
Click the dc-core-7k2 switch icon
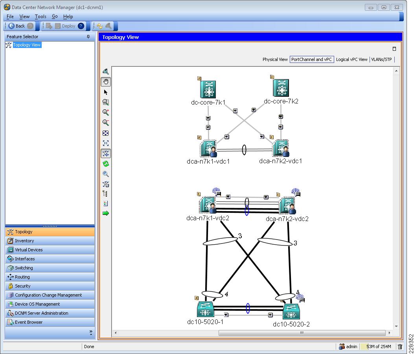pos(281,88)
